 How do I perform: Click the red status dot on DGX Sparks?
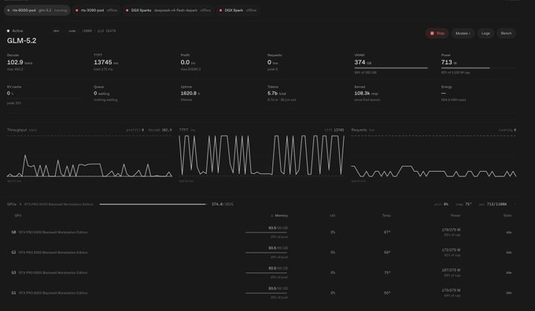(x=127, y=10)
